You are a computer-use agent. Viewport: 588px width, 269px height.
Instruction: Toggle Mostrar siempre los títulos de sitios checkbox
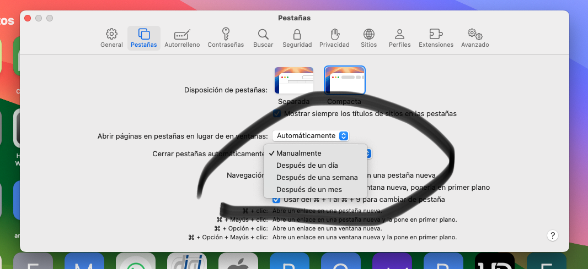click(x=277, y=113)
